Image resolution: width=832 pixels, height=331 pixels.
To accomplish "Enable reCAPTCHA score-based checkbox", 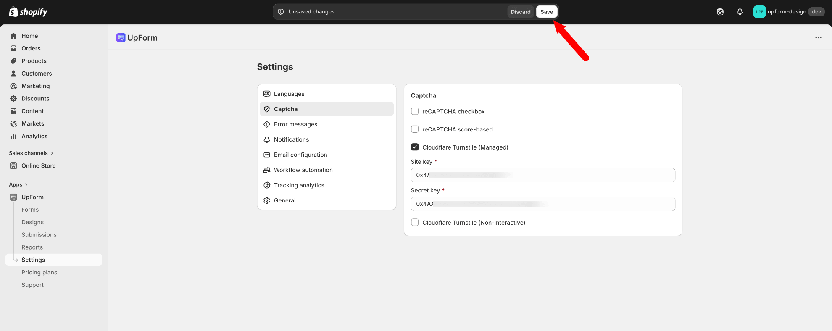I will (x=415, y=129).
